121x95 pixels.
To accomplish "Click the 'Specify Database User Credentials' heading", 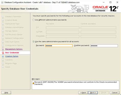I will 20,9.
